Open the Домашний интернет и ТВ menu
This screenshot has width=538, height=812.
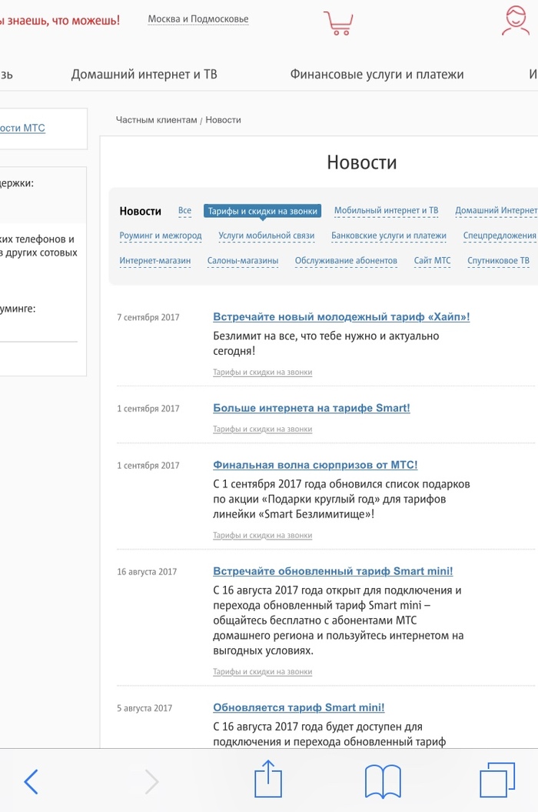pyautogui.click(x=144, y=75)
